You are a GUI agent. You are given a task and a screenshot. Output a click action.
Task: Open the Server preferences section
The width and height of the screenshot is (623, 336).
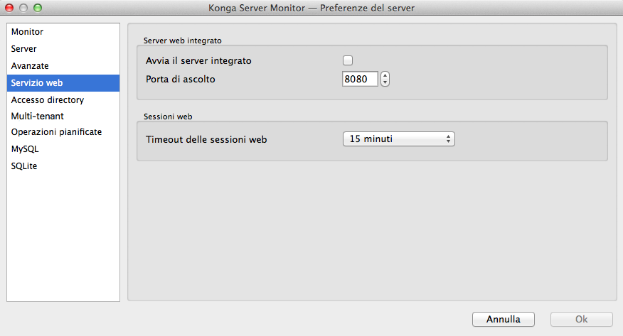(x=24, y=49)
